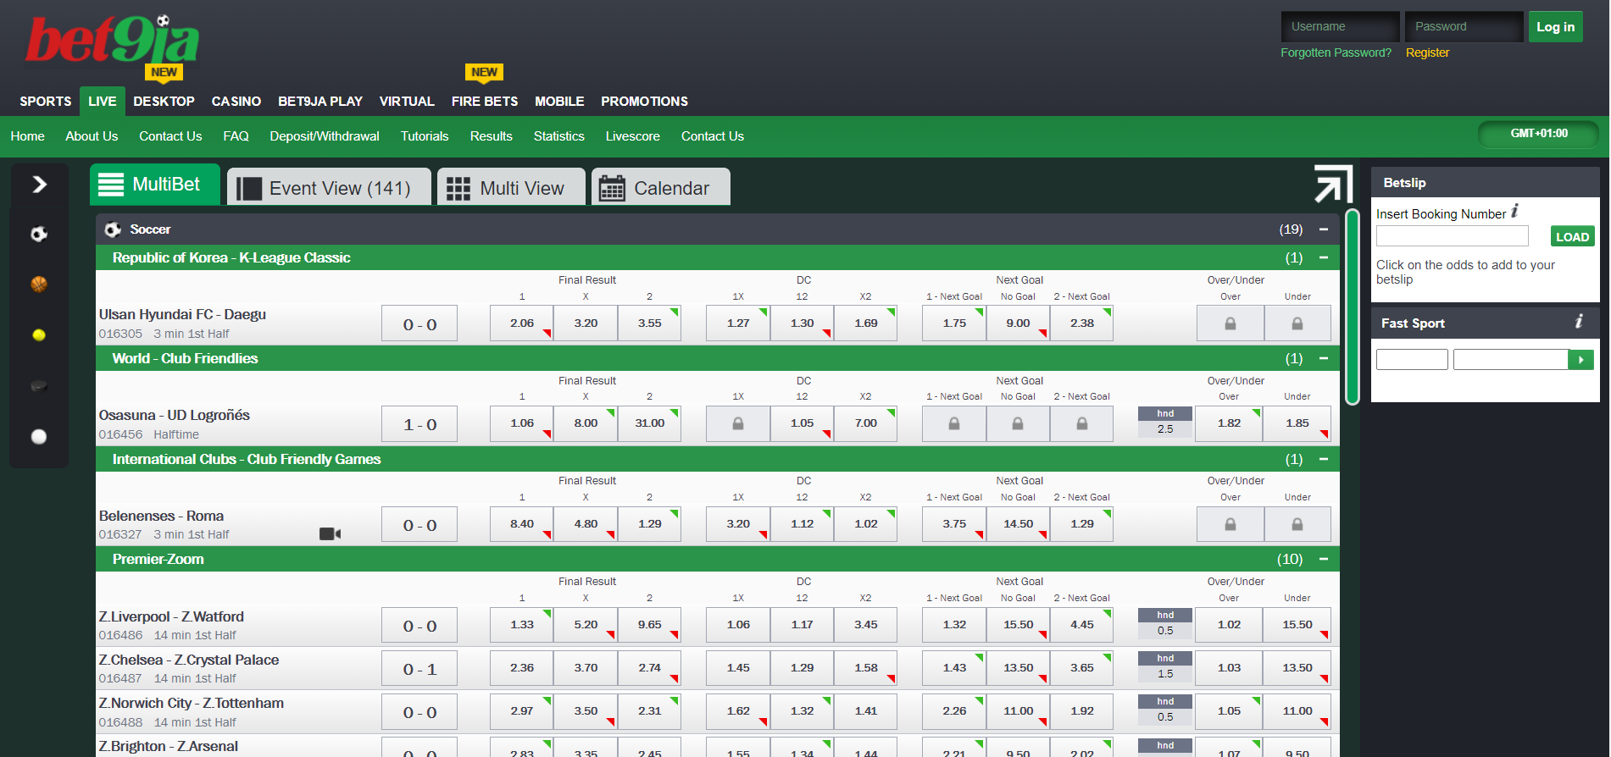Select the basketball sidebar icon
The height and width of the screenshot is (757, 1611).
coord(39,285)
